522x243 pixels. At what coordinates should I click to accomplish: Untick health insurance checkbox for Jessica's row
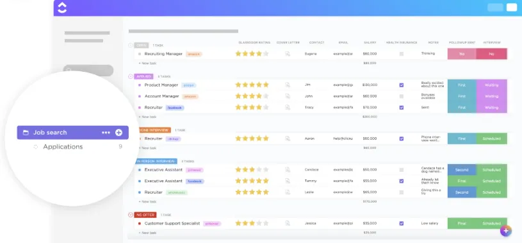click(x=402, y=223)
